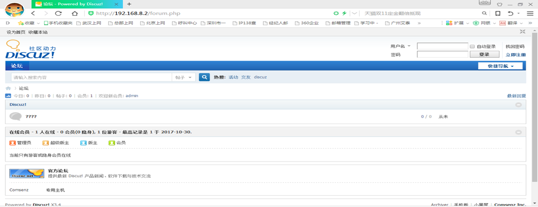Open the IP138查 bookmark
This screenshot has height=207, width=538.
245,23
